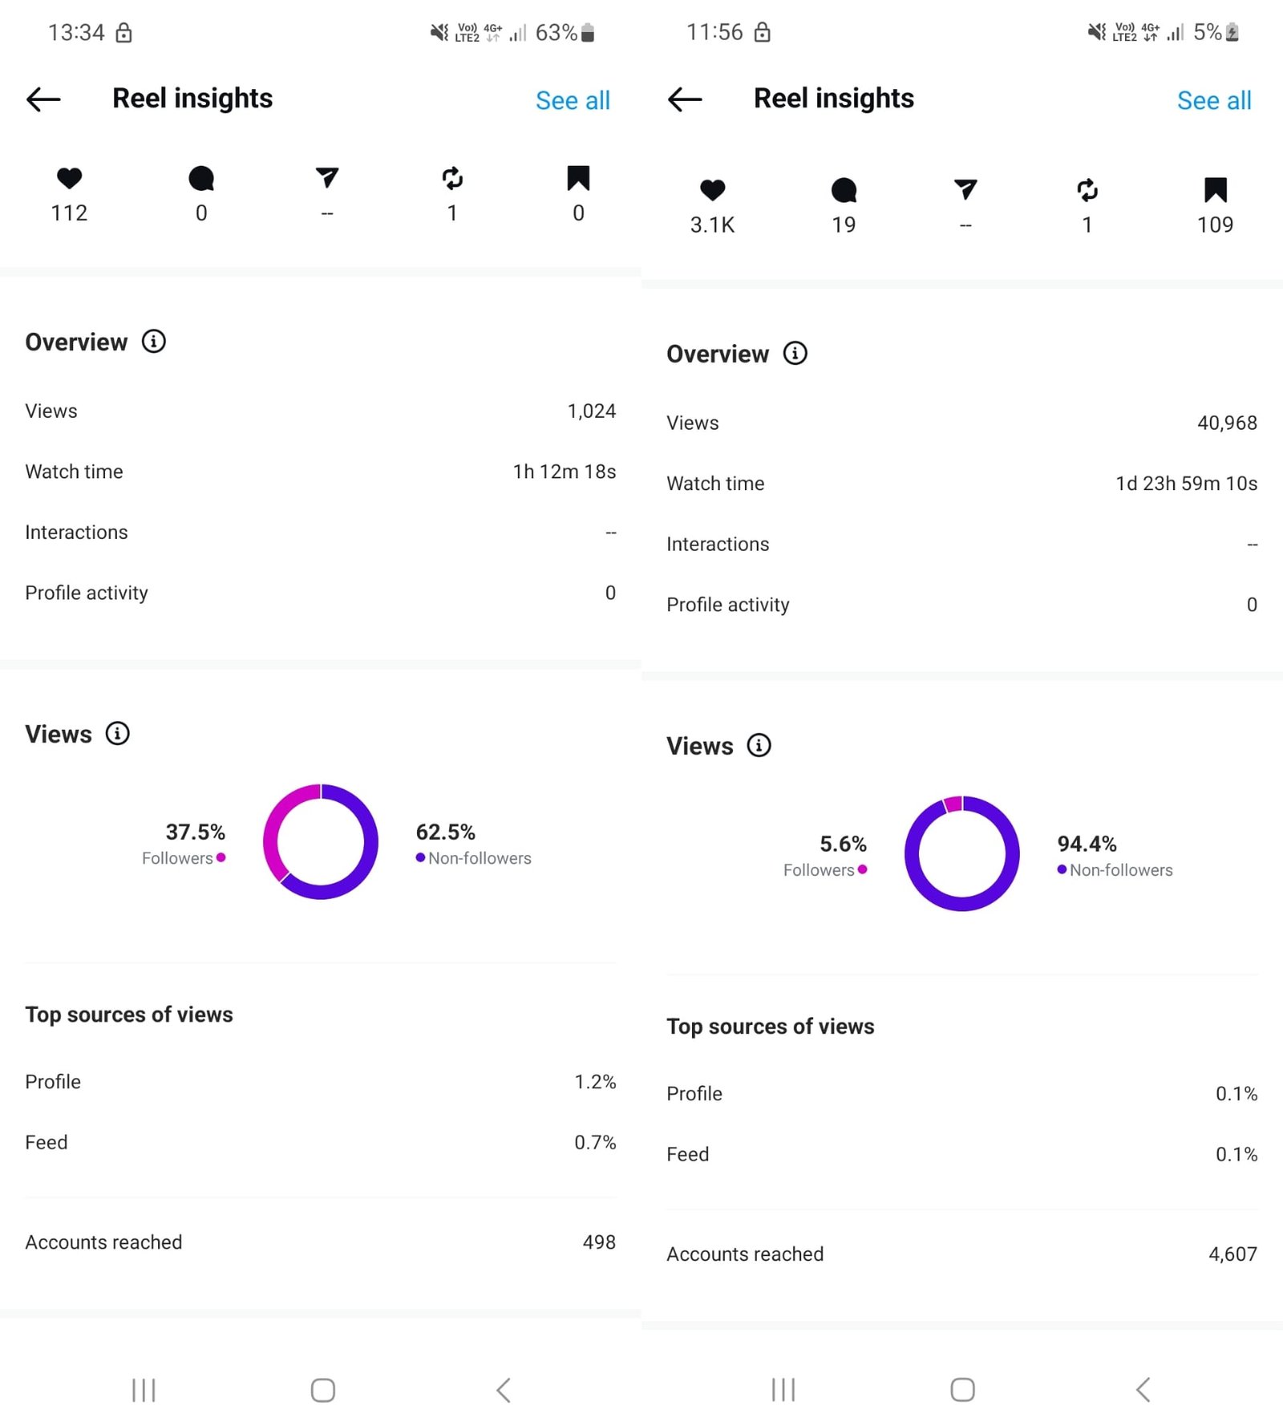Tap the share paper-plane icon on the left screen
The width and height of the screenshot is (1283, 1426).
click(327, 177)
